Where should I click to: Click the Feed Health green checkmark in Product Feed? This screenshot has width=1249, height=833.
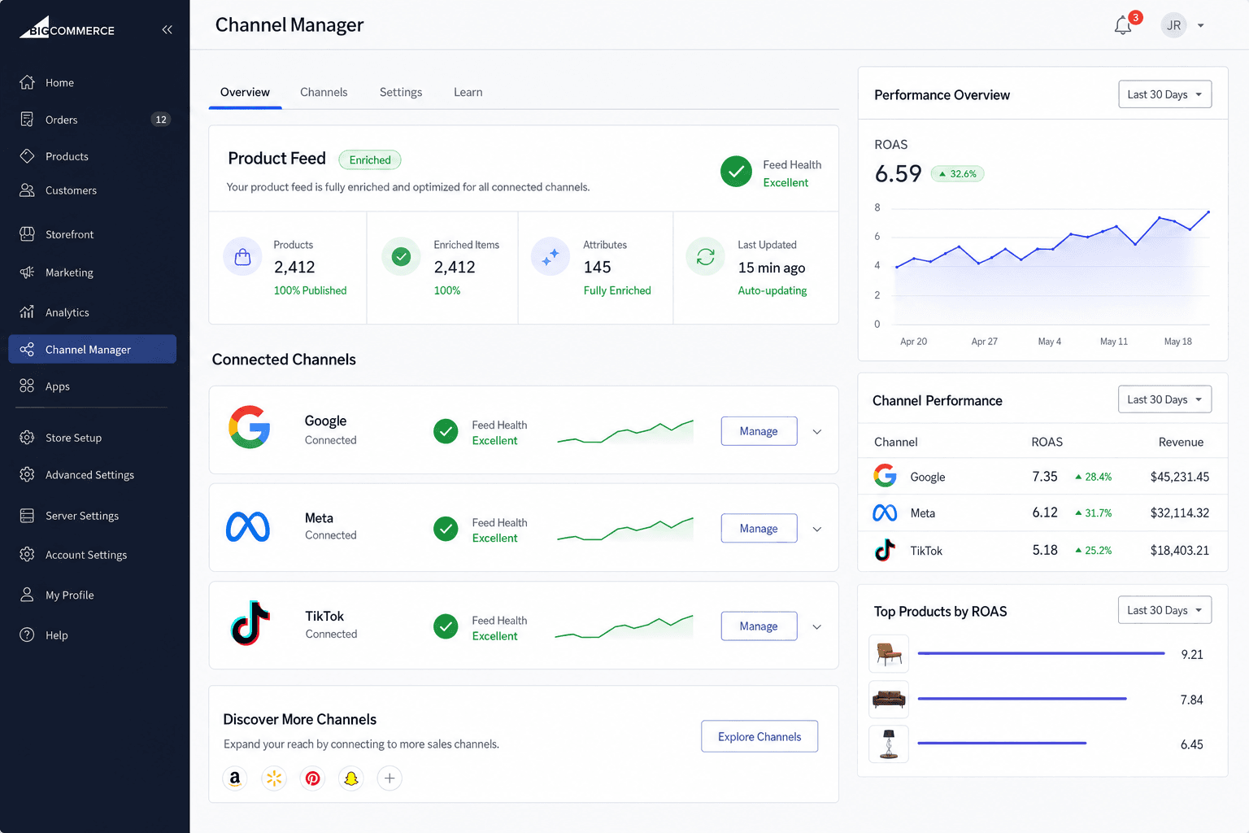(x=736, y=172)
